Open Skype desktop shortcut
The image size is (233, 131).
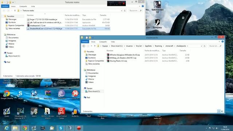[20, 95]
